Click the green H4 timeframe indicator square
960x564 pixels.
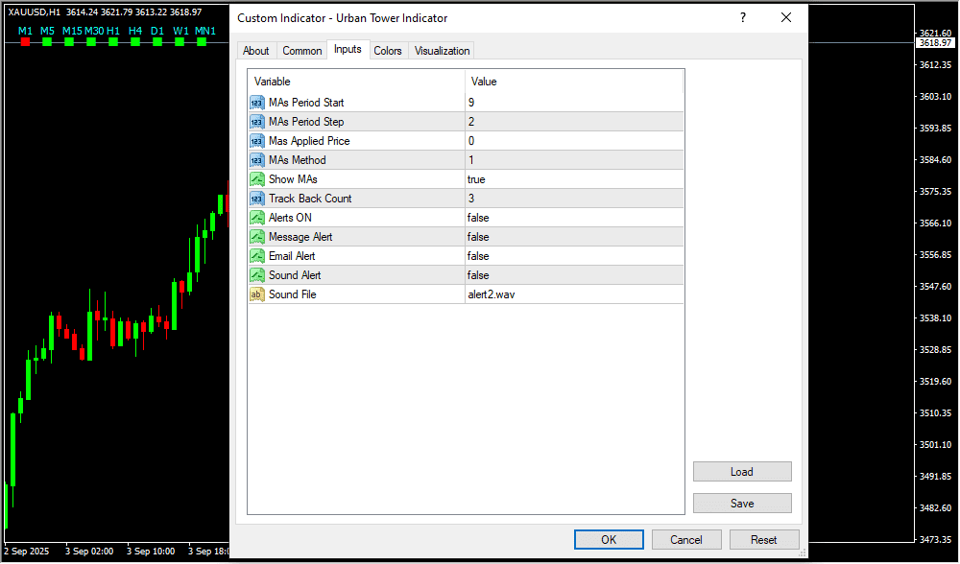135,42
